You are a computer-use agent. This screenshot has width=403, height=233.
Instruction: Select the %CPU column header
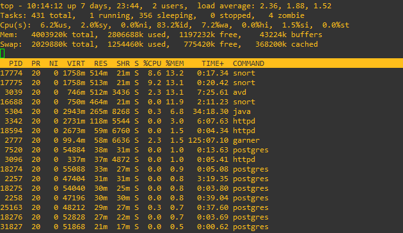pyautogui.click(x=152, y=63)
